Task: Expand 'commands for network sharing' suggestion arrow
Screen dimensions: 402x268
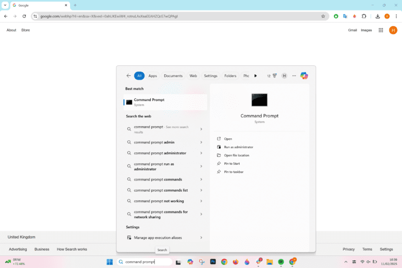Action: tap(201, 214)
